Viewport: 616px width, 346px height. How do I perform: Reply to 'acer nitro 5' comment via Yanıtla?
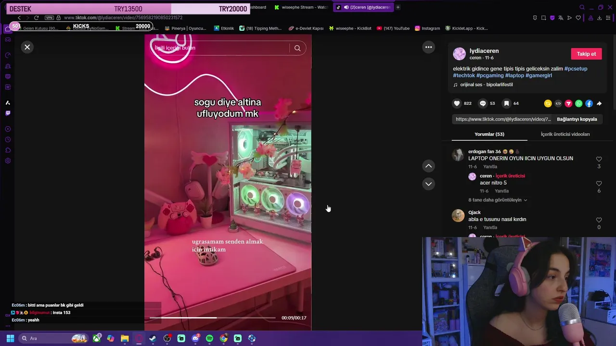501,191
